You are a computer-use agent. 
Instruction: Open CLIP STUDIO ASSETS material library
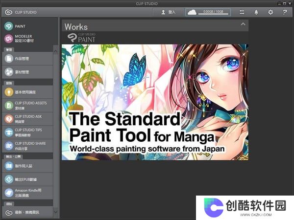pyautogui.click(x=27, y=105)
